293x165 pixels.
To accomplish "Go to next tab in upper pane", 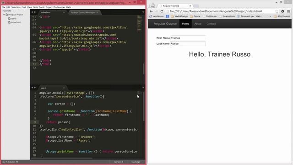I will point(35,12).
